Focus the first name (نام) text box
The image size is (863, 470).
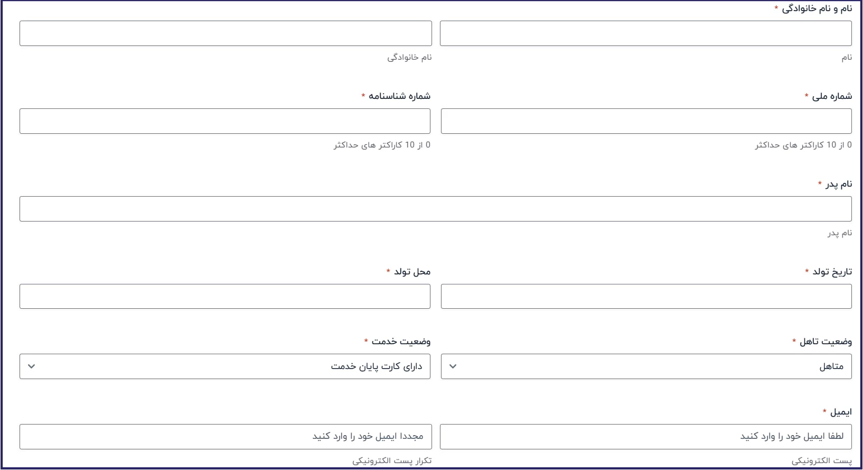(645, 33)
